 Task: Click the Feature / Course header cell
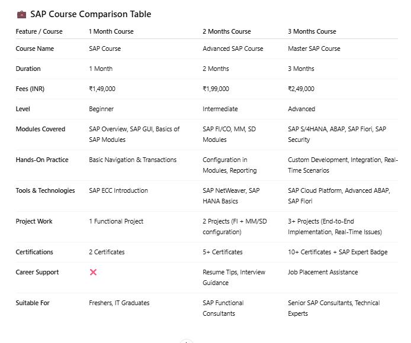point(39,31)
